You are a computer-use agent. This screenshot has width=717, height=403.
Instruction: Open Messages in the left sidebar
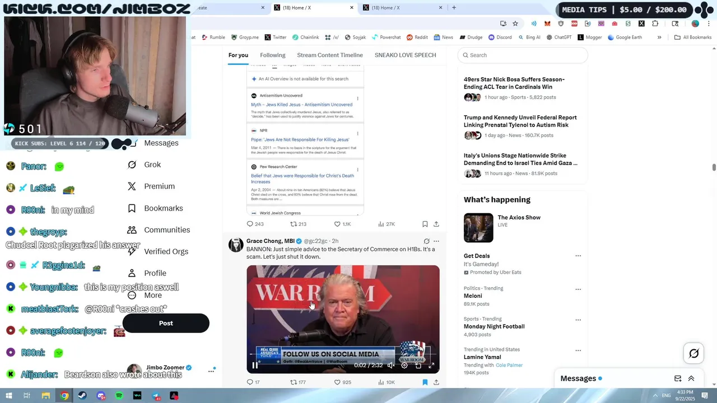coord(161,143)
